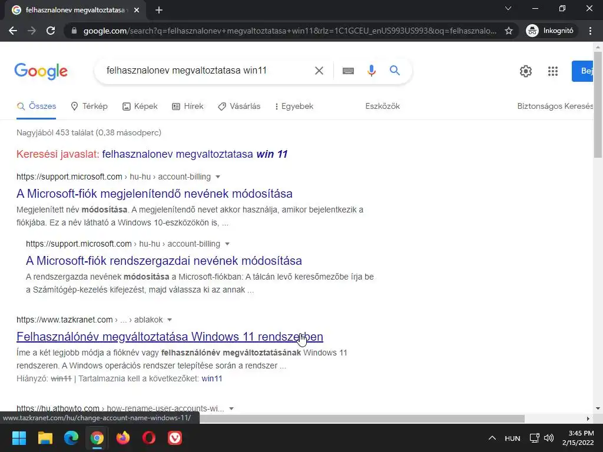The height and width of the screenshot is (452, 603).
Task: Open 'Felhasználónév megváltoztatása Windows 11 rendszerben'
Action: point(170,337)
